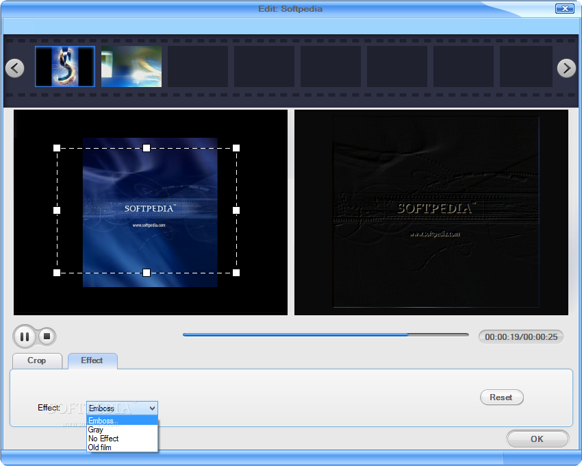Click the Reset button

[501, 397]
